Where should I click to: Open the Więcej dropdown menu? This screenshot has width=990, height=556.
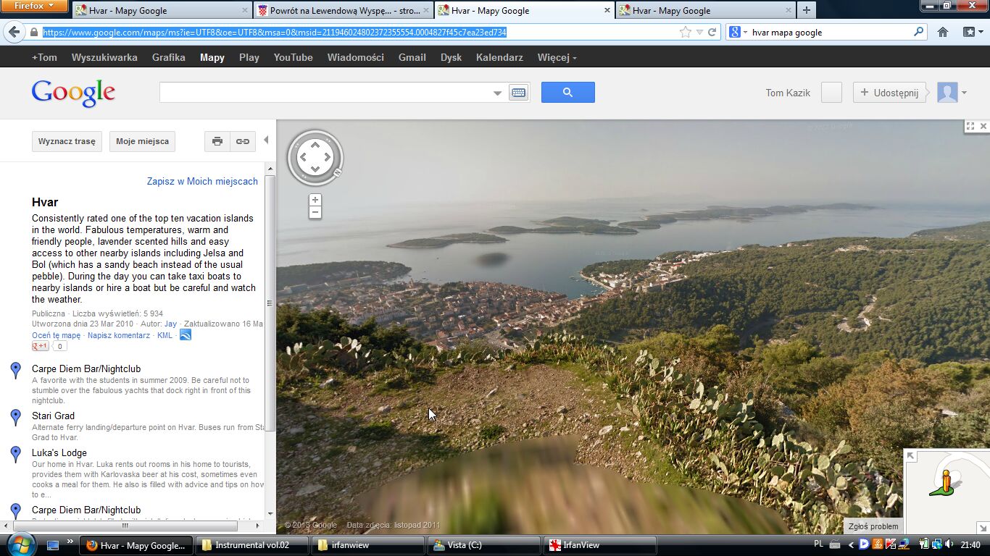pyautogui.click(x=557, y=57)
